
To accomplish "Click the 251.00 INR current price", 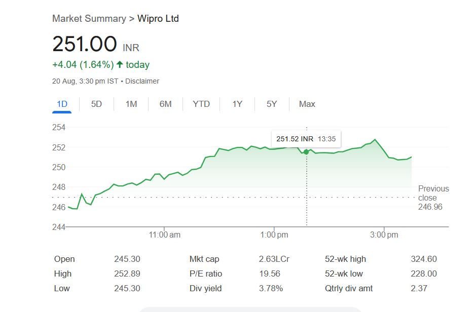I will click(x=85, y=45).
